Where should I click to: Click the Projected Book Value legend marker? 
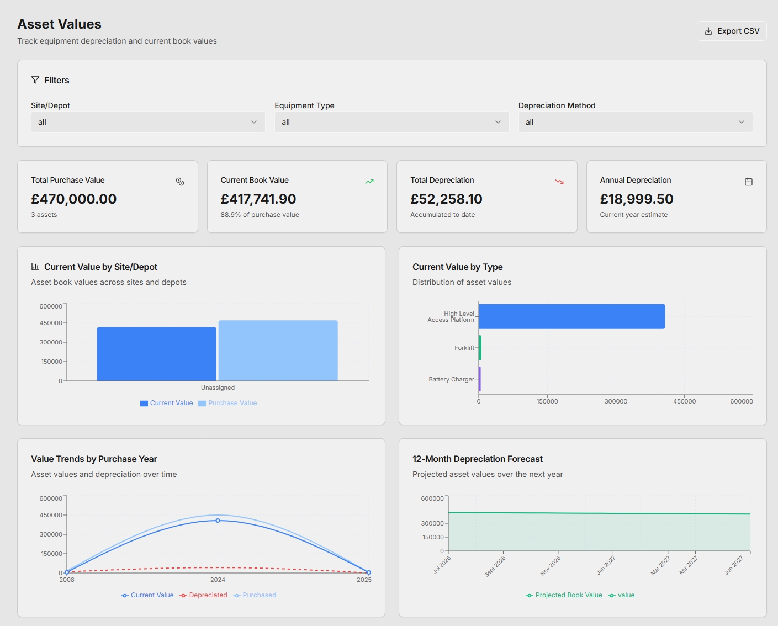tap(530, 596)
